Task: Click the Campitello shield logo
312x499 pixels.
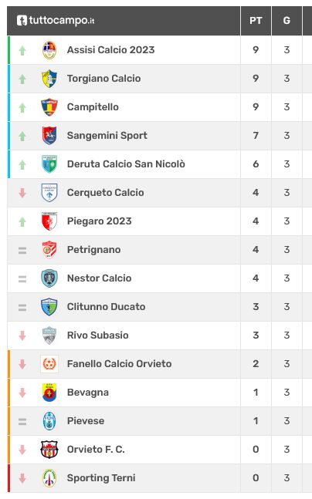Action: pyautogui.click(x=49, y=107)
